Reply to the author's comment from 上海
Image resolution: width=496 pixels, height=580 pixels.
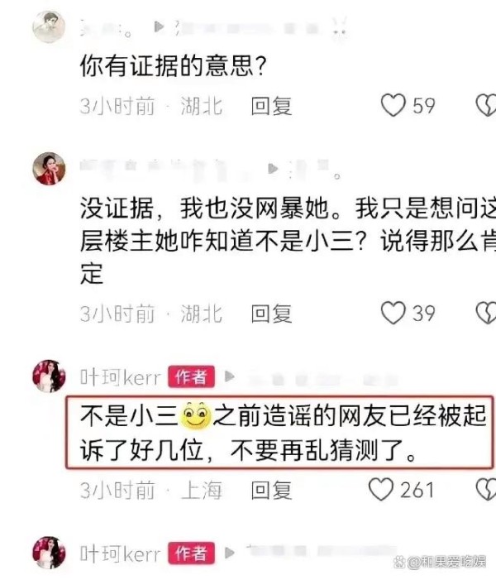click(x=272, y=491)
